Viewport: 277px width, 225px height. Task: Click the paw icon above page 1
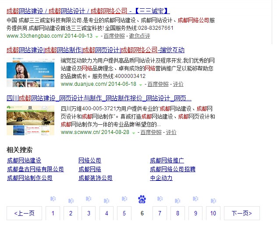[x=53, y=199]
